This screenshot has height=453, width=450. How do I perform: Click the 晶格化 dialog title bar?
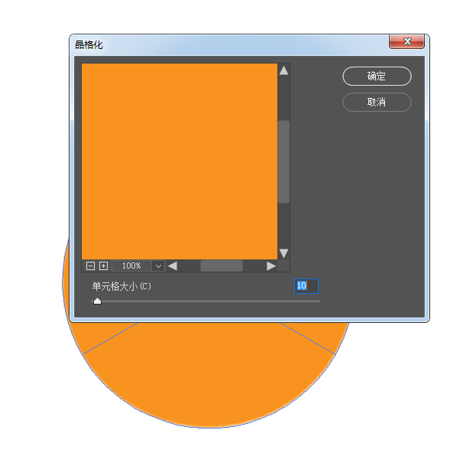coord(229,45)
